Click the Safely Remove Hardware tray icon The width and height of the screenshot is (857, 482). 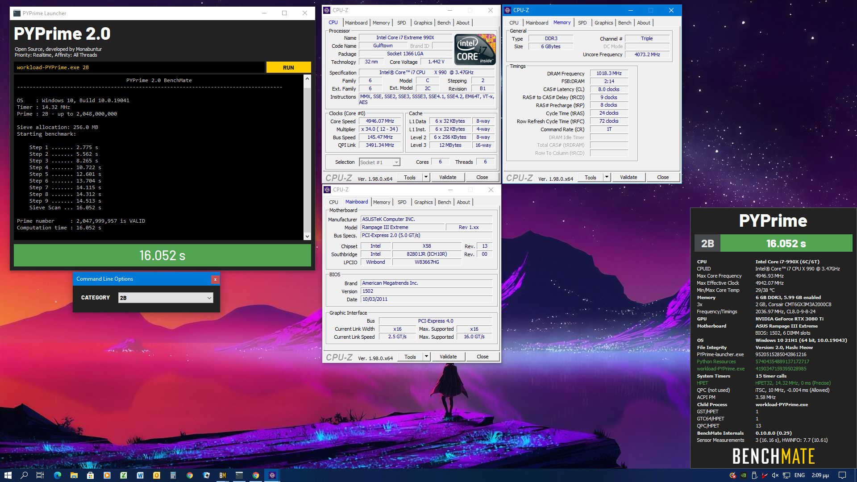tap(754, 475)
